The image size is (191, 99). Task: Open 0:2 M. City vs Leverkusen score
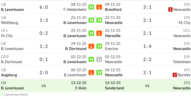tap(44, 33)
